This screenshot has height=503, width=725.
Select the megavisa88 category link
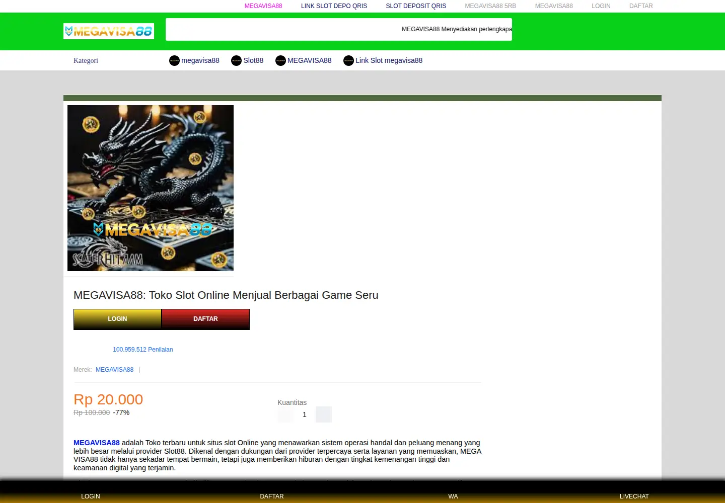tap(200, 60)
